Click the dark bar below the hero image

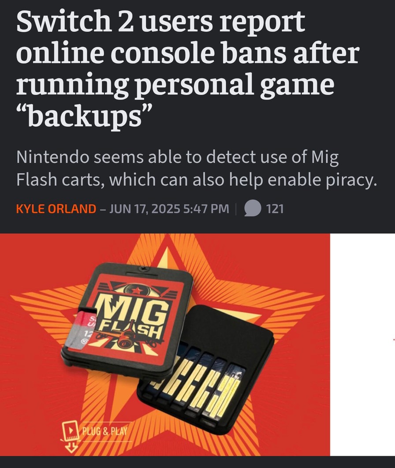[197, 462]
